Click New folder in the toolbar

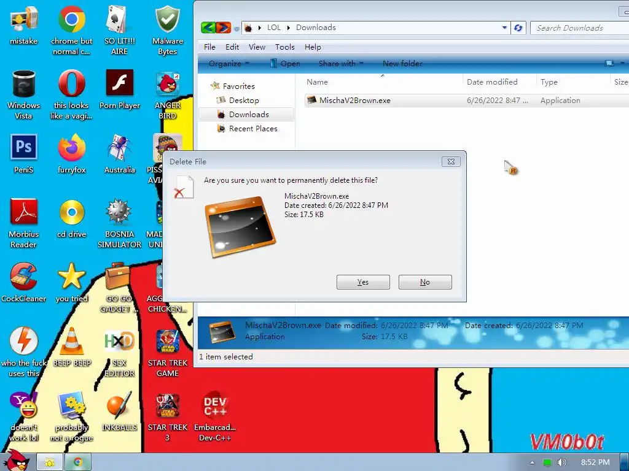pos(402,63)
